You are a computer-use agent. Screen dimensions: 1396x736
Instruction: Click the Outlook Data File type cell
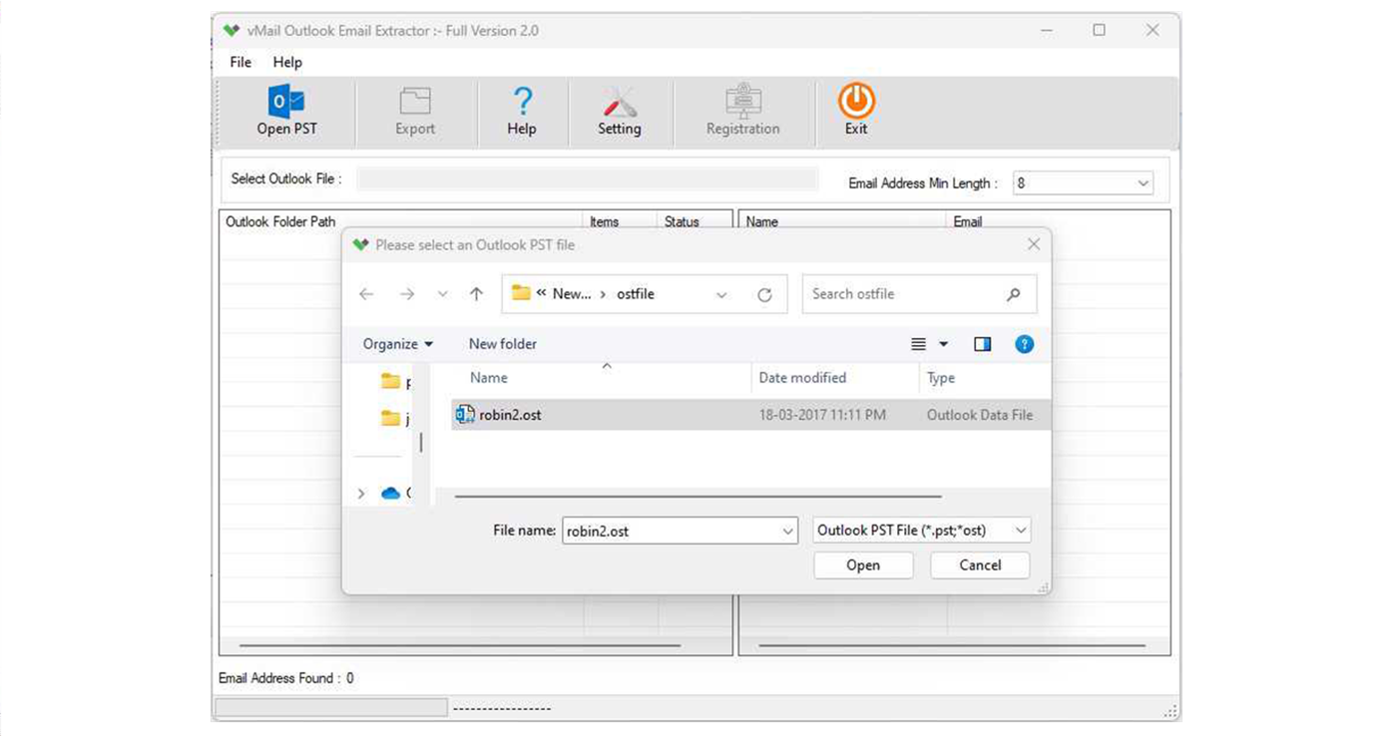(980, 415)
